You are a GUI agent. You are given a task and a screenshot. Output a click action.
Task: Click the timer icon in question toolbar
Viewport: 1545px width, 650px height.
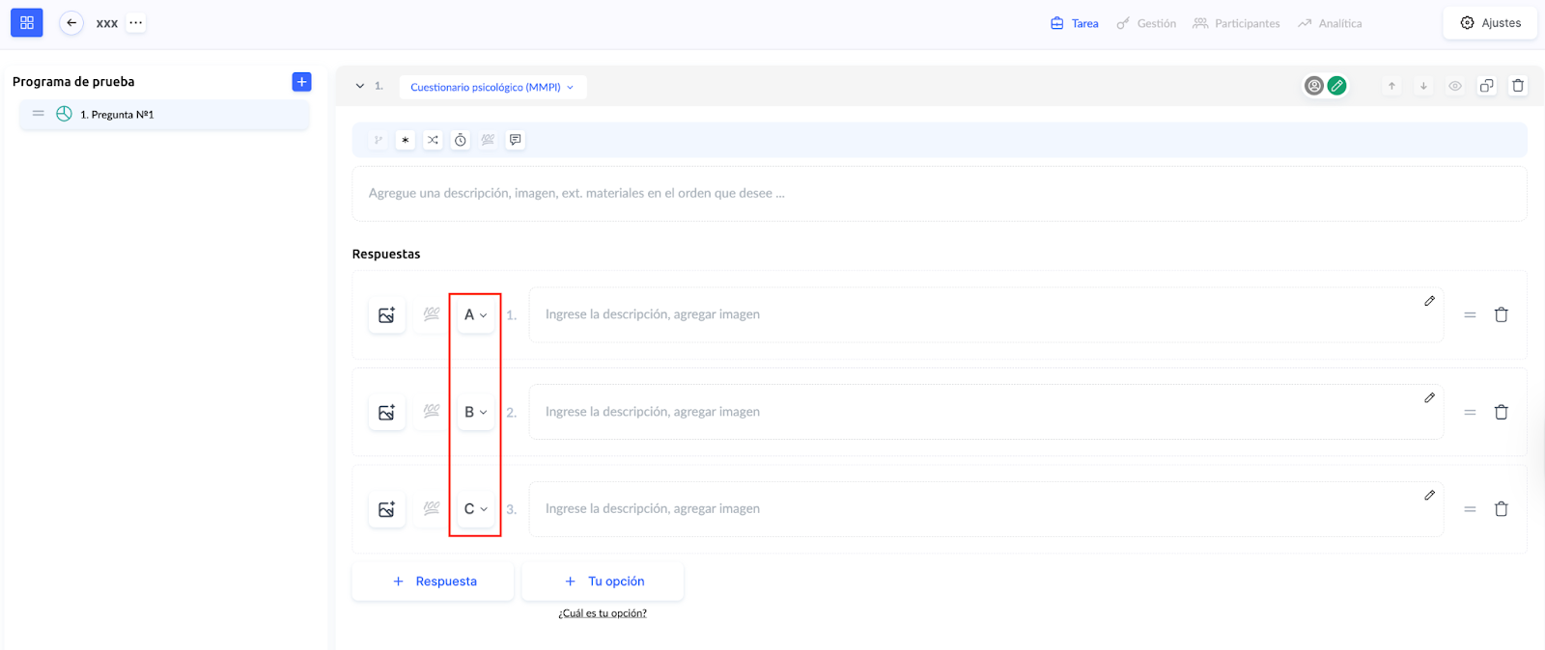coord(461,140)
